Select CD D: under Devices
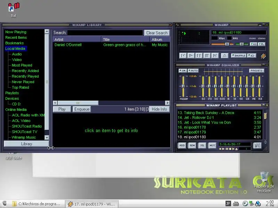 click(x=16, y=104)
